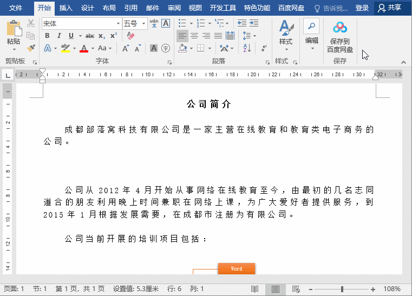
Task: Increase font size with large A
Action: point(126,48)
